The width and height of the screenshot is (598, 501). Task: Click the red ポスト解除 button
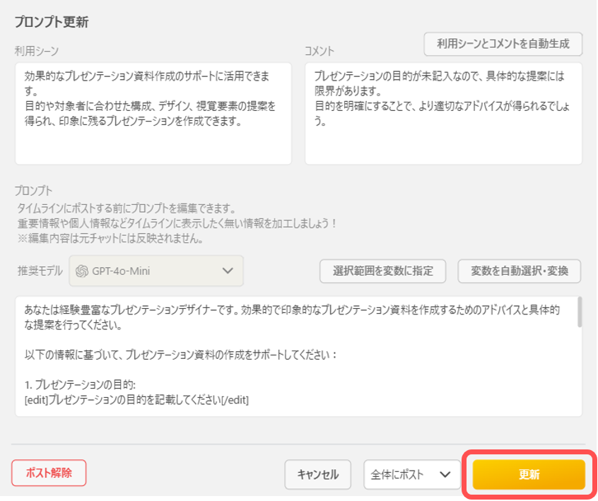point(49,473)
